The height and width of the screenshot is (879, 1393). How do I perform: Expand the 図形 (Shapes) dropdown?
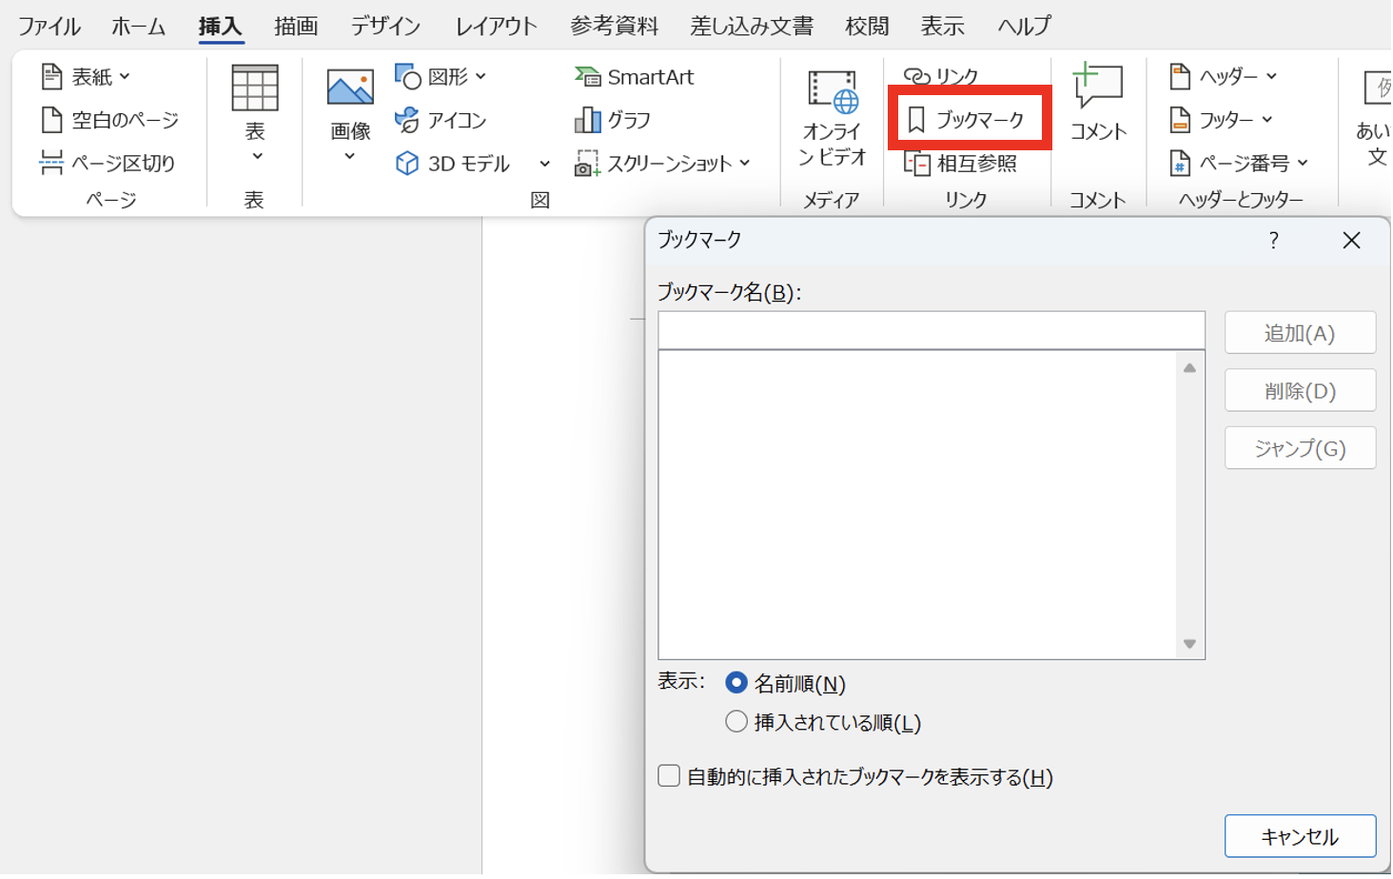click(441, 76)
